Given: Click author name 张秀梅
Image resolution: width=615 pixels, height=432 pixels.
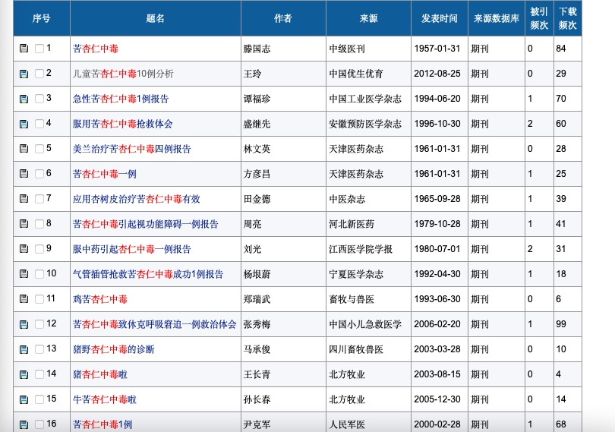Looking at the screenshot, I should point(257,324).
